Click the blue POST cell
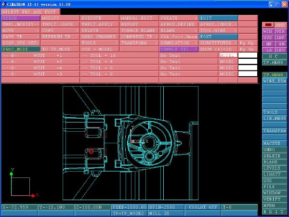Image resolution: width=289 pixels, height=217 pixels. pyautogui.click(x=218, y=37)
